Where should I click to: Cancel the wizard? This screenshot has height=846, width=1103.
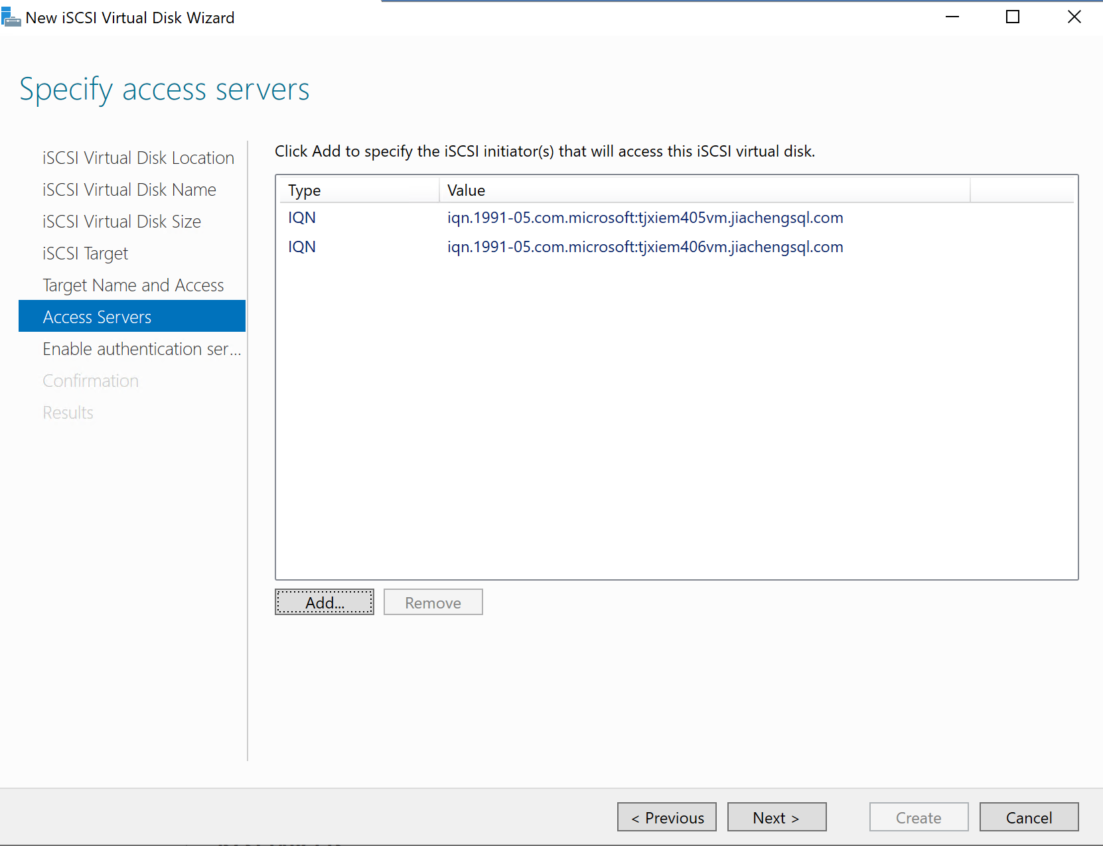tap(1029, 817)
